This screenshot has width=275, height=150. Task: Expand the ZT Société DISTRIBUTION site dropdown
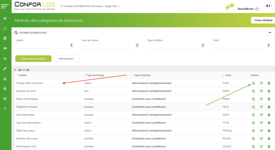(x=90, y=6)
